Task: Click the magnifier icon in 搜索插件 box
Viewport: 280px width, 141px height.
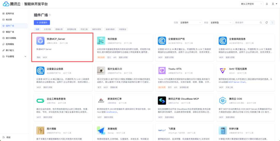Action: [261, 23]
